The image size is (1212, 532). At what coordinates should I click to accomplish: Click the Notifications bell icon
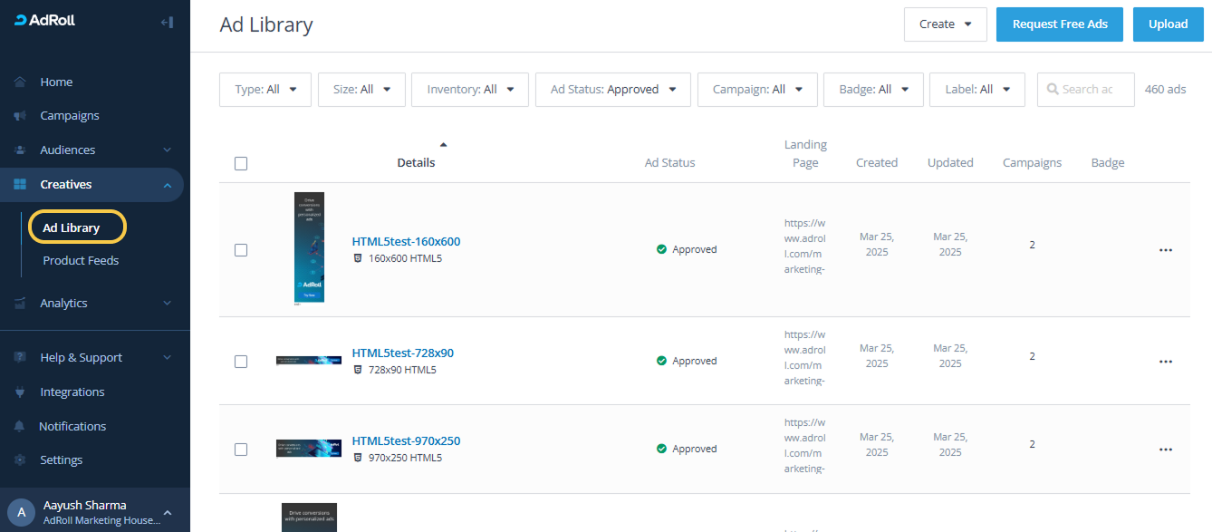point(20,426)
